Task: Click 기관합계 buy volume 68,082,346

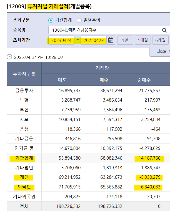Action: pyautogui.click(x=111, y=158)
